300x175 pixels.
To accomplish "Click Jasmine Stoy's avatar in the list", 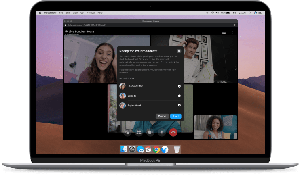I will click(x=123, y=86).
